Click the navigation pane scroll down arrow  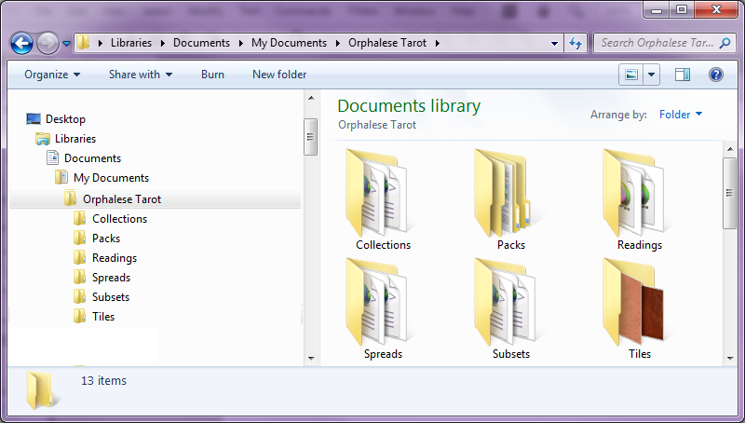click(311, 358)
